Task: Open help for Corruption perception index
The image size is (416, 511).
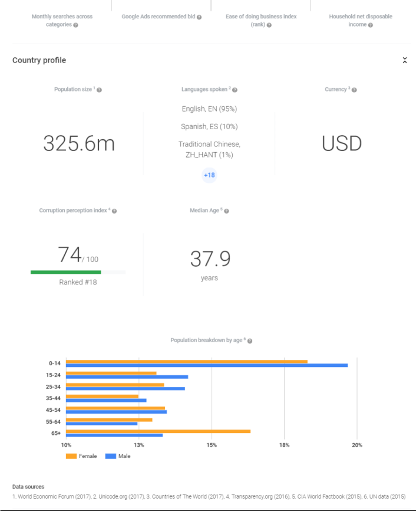Action: click(x=114, y=211)
